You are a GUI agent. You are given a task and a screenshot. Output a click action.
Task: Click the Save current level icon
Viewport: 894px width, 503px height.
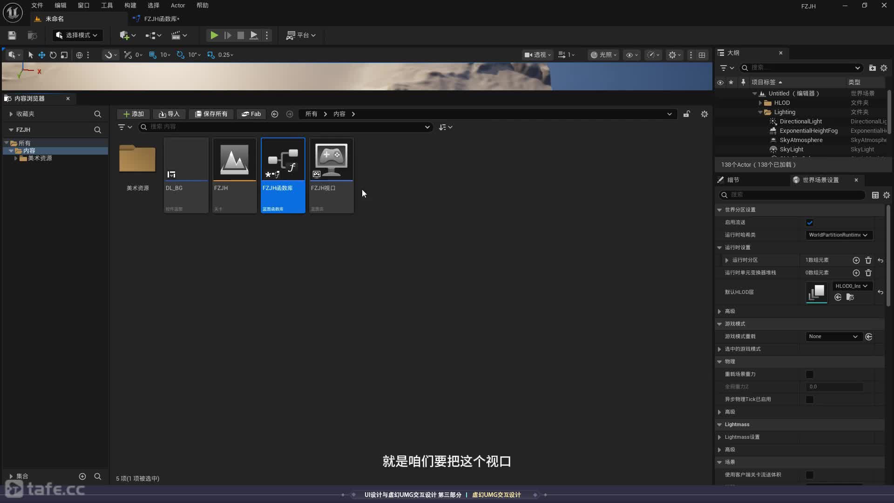tap(12, 35)
